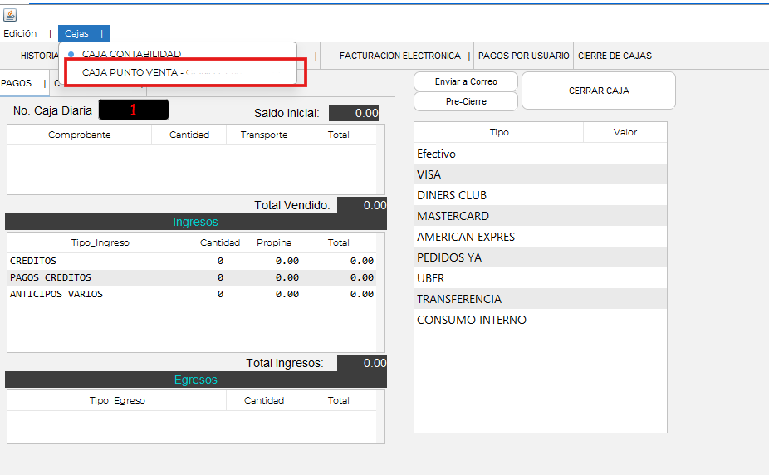This screenshot has width=769, height=475.
Task: Go to PAGOS POR USUARIO tab
Action: [x=523, y=56]
